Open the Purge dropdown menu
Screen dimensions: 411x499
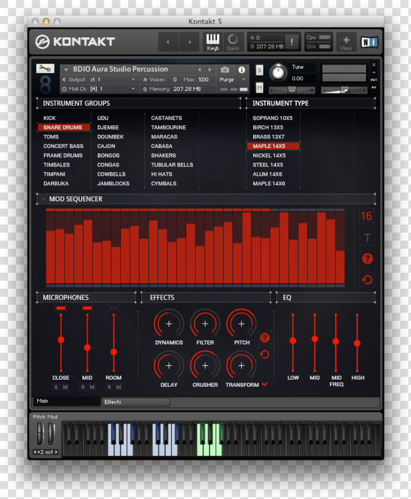[x=232, y=80]
